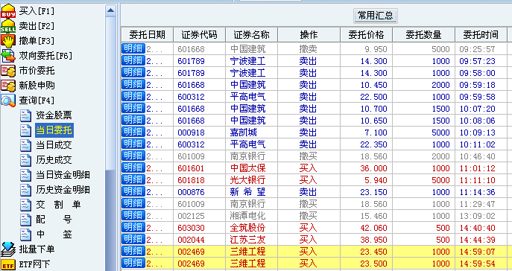Click the document icon beside 当日成交

tap(25, 145)
